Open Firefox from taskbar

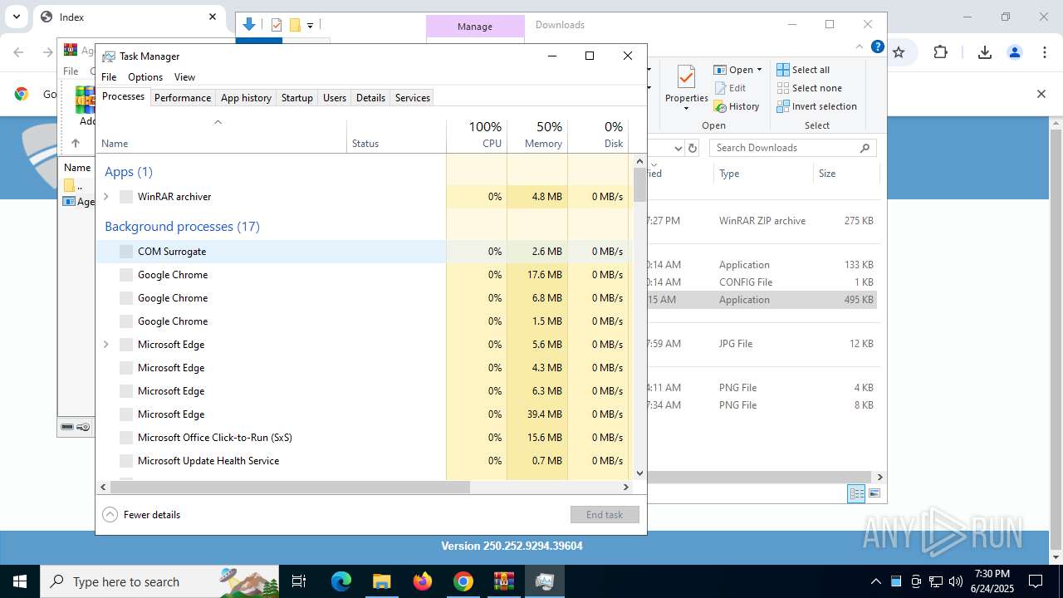423,581
